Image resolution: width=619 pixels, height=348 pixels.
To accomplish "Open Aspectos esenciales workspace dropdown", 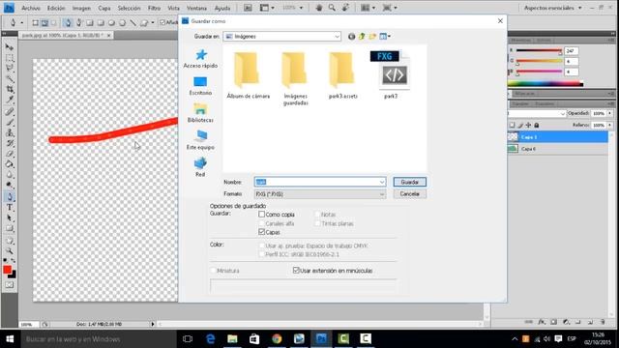I will (x=552, y=8).
